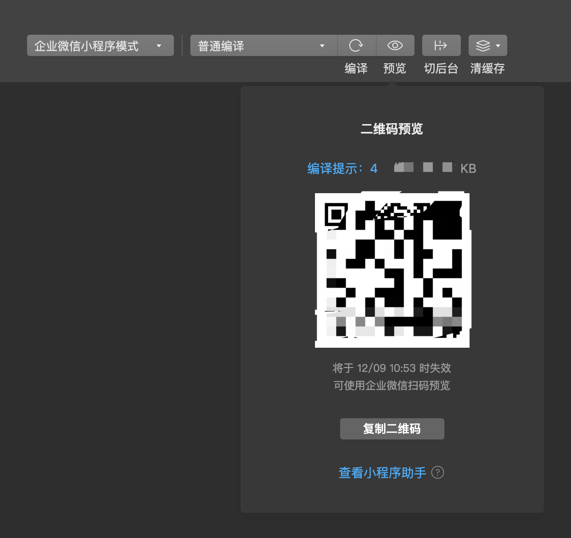571x538 pixels.
Task: Click the 将于 12/09 10:53 时失效 expiry text
Action: pyautogui.click(x=392, y=368)
